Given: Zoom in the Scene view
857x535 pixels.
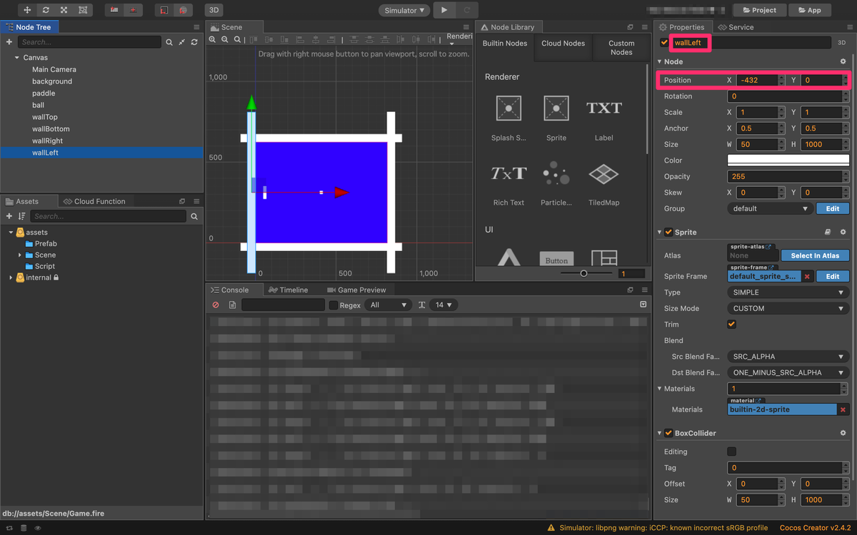Looking at the screenshot, I should [x=213, y=40].
